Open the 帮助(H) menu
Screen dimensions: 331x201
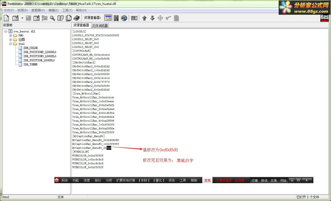tap(81, 10)
